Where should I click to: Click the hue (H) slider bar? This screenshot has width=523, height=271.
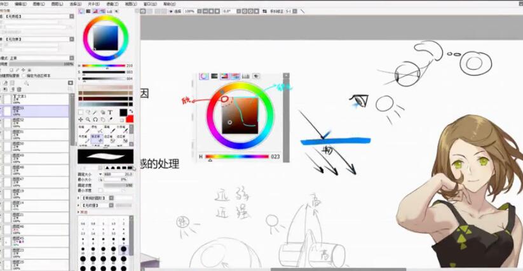tap(104, 66)
